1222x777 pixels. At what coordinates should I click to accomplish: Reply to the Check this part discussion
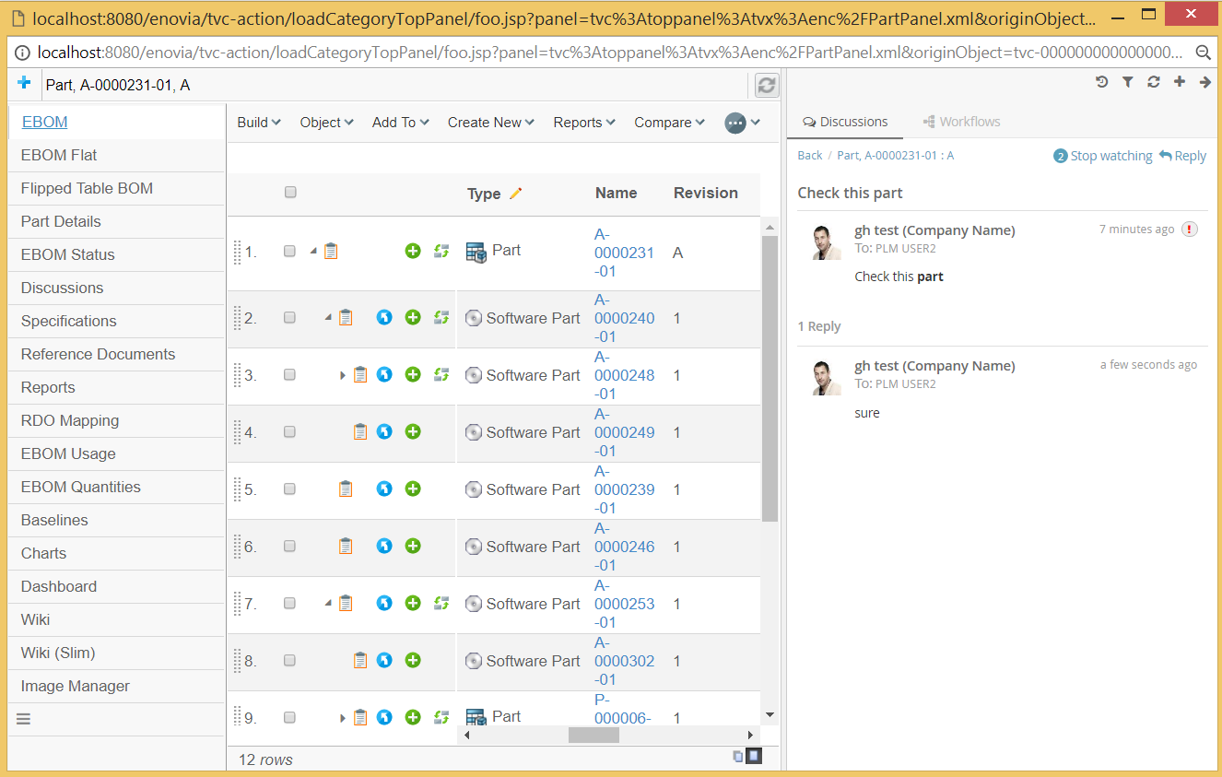tap(1188, 155)
